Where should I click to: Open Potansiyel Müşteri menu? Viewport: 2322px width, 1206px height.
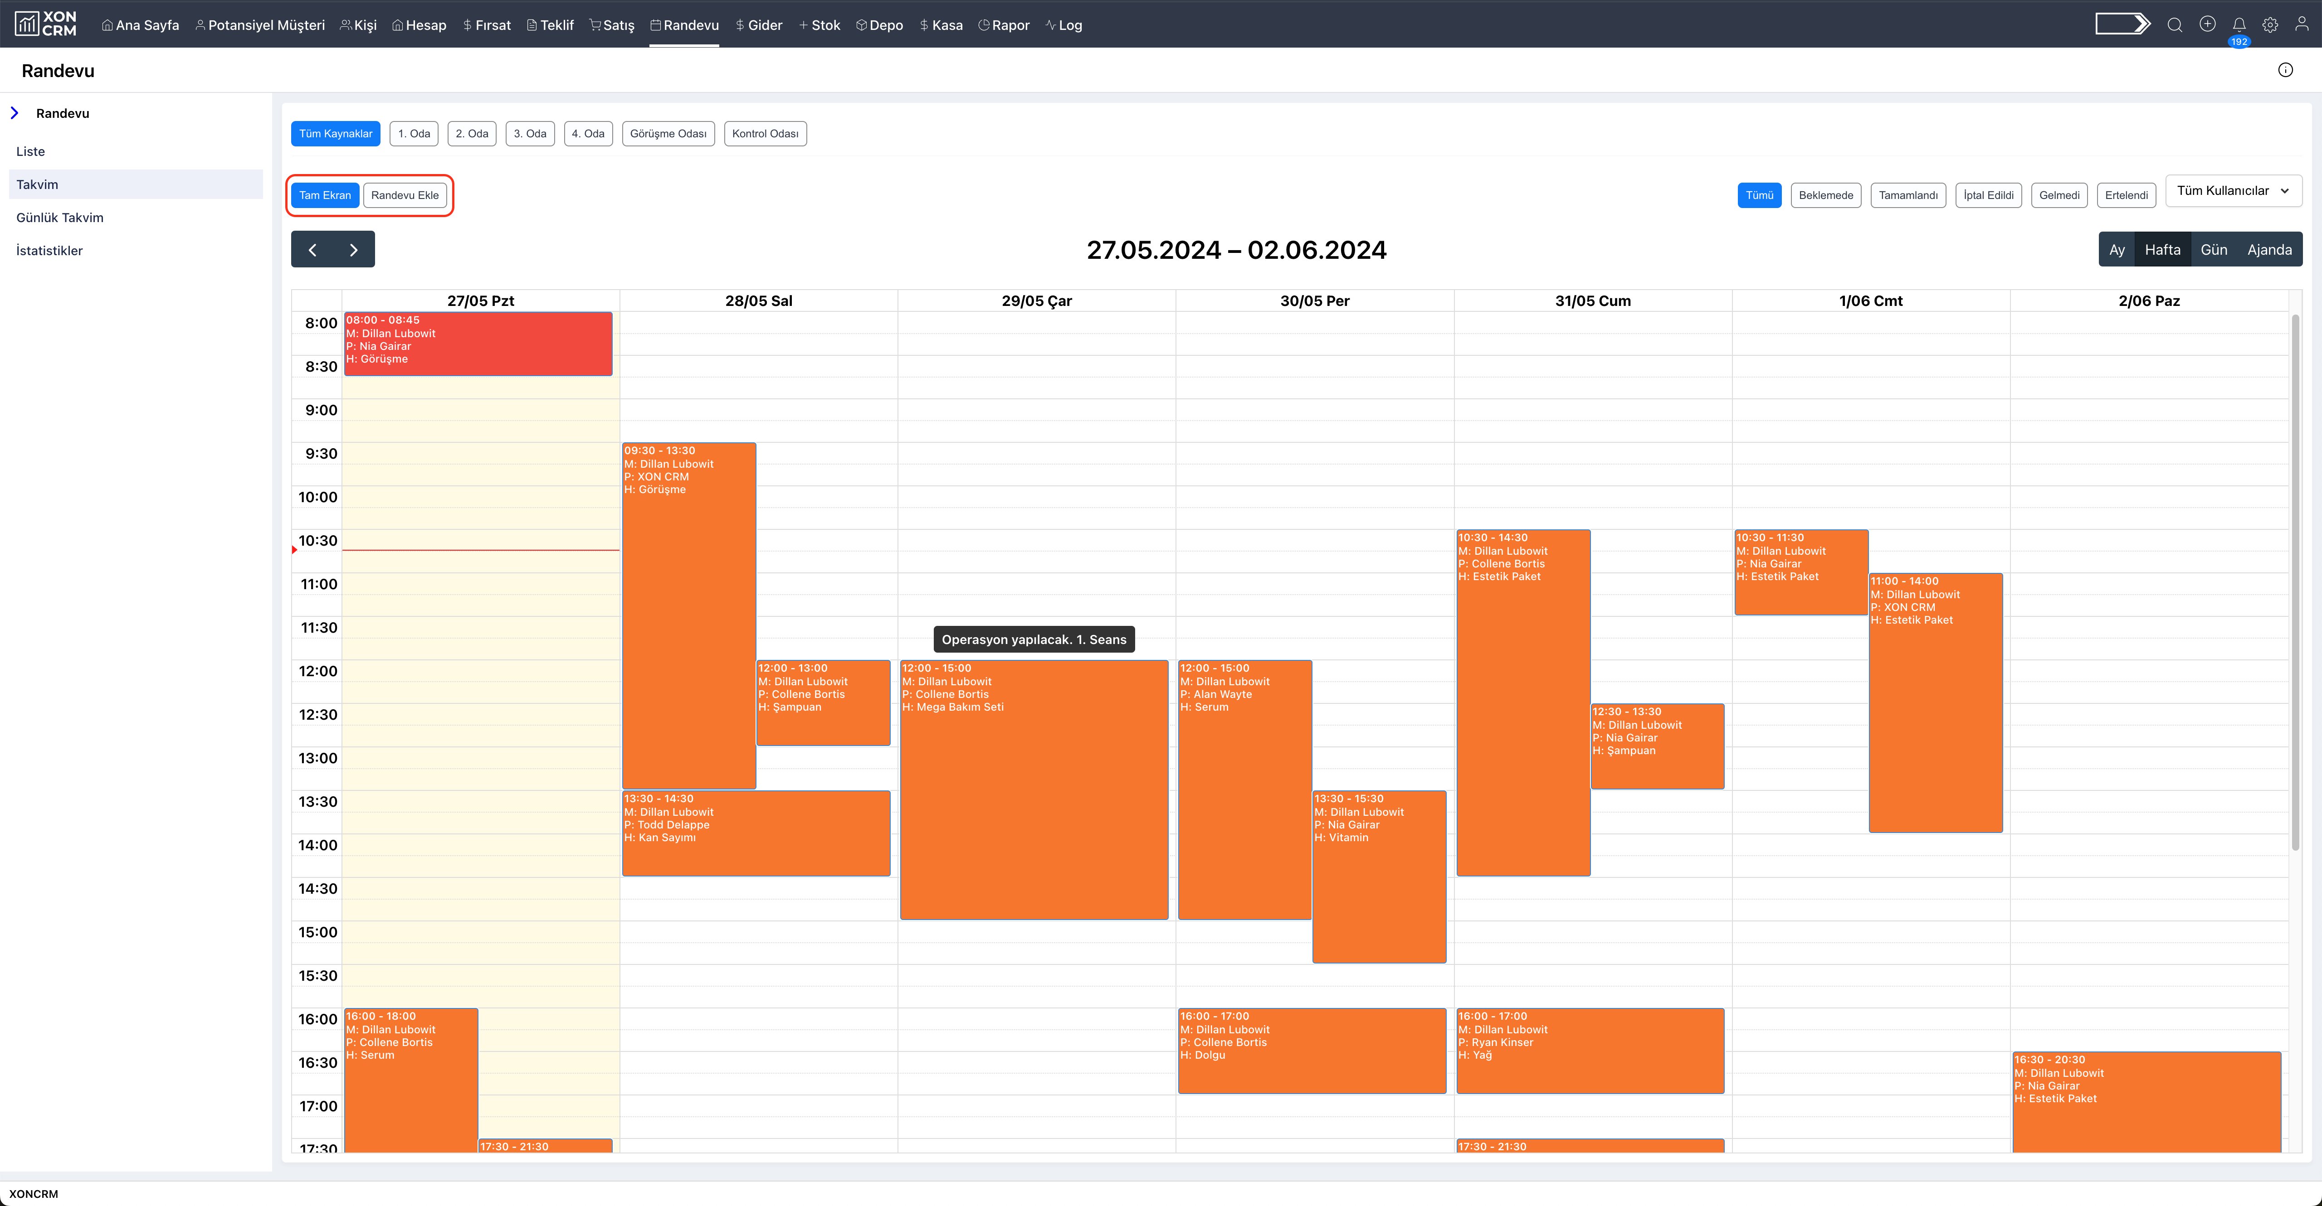click(x=259, y=25)
